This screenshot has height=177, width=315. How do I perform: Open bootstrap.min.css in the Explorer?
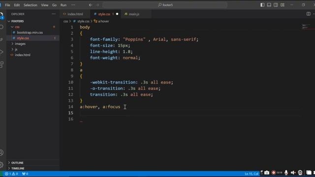point(30,32)
